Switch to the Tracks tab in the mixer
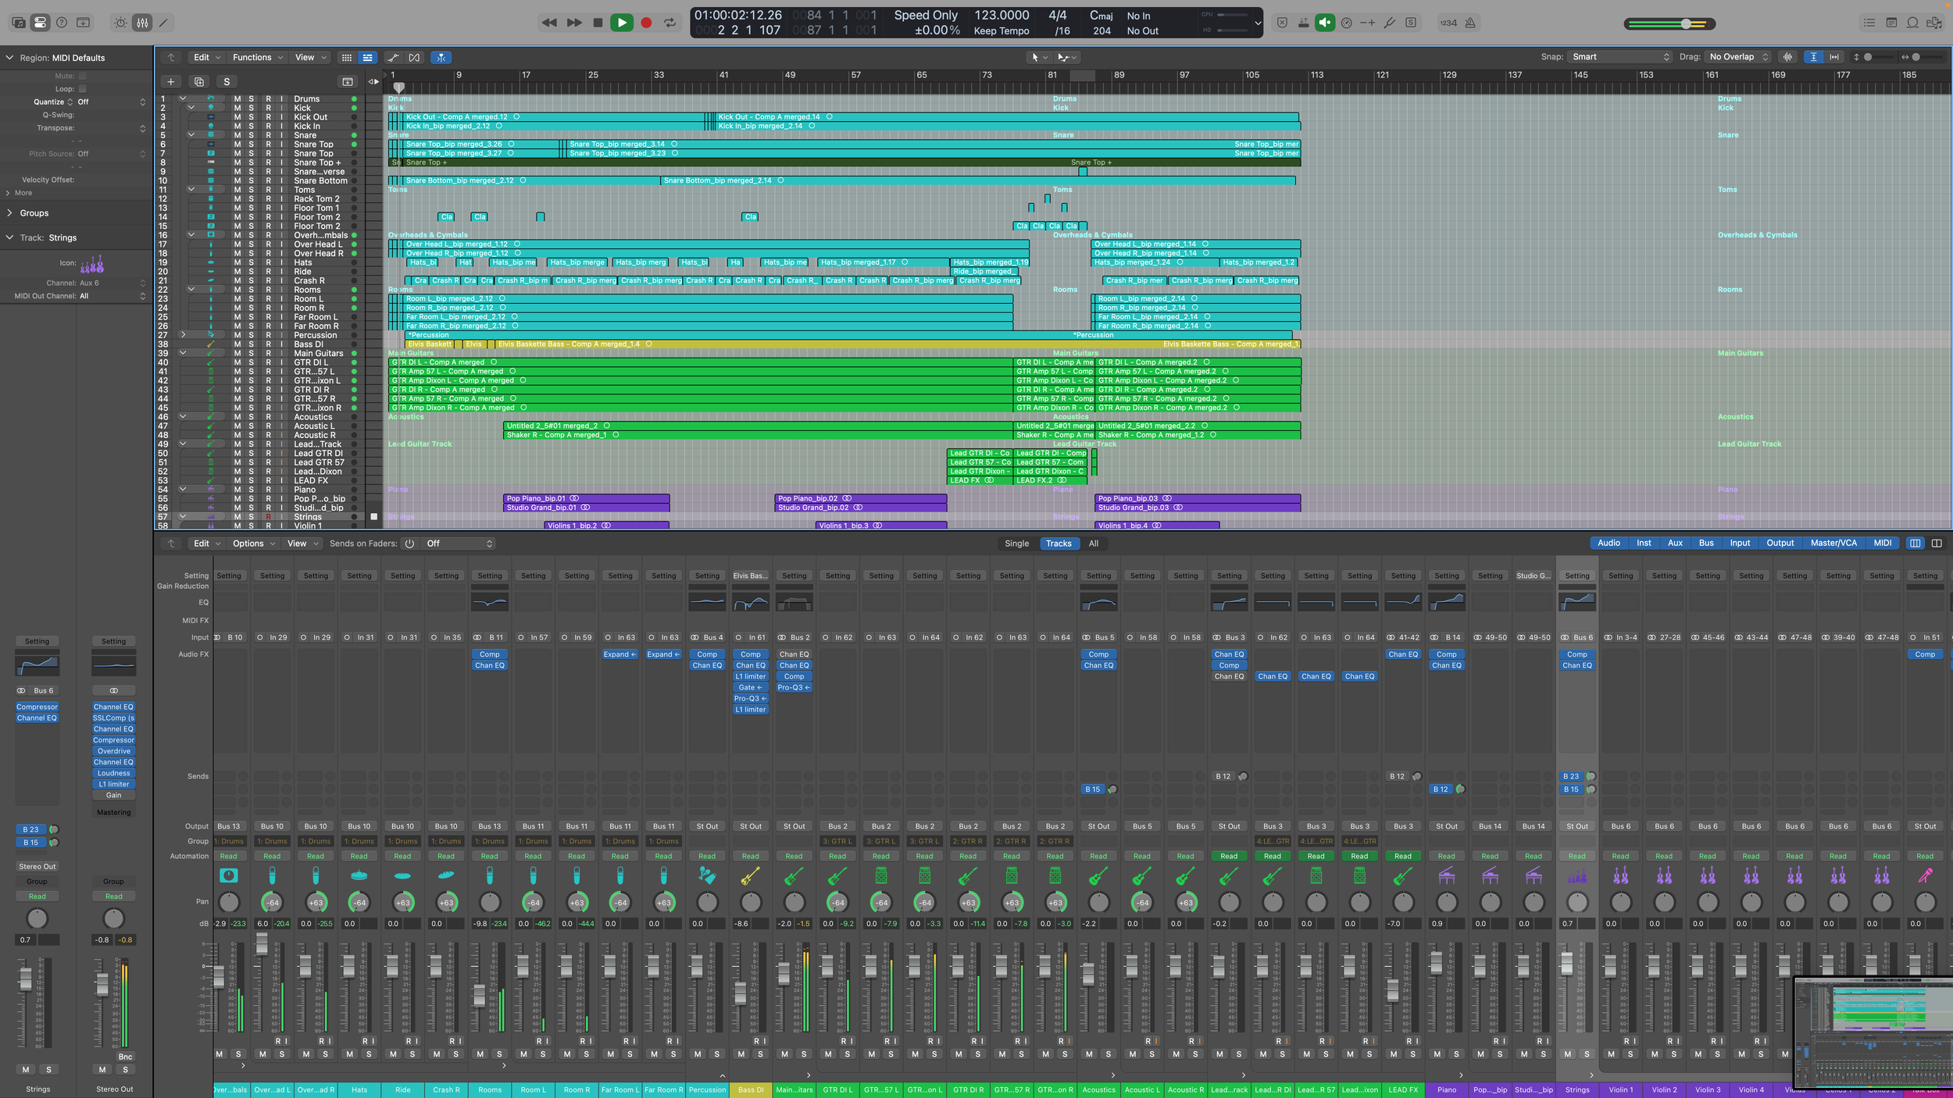The height and width of the screenshot is (1098, 1953). (x=1059, y=544)
